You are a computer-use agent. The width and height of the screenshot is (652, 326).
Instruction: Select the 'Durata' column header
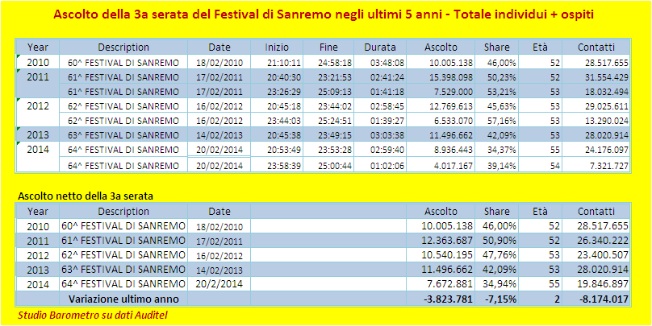380,47
